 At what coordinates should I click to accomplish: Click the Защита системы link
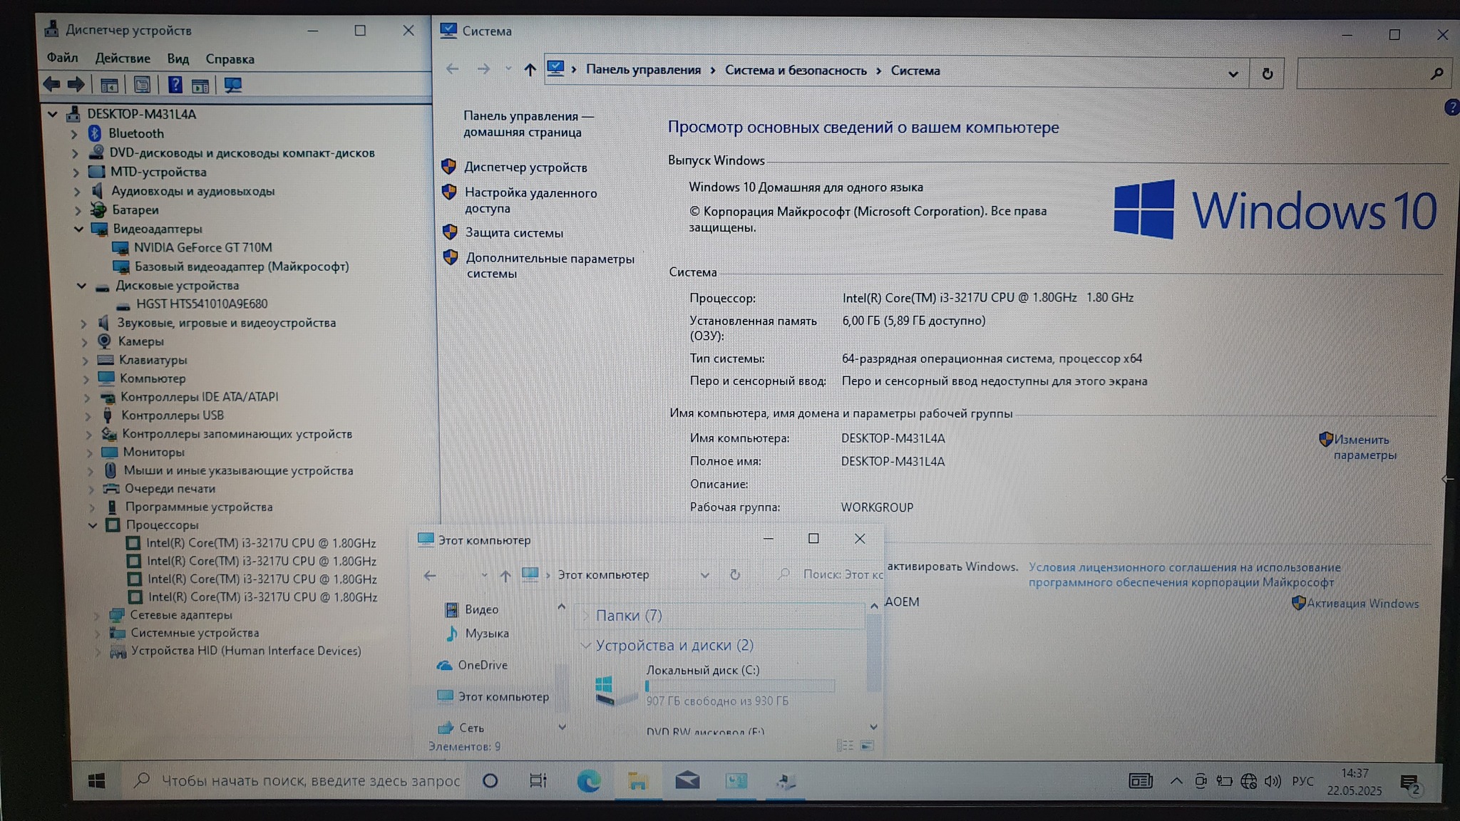coord(514,233)
